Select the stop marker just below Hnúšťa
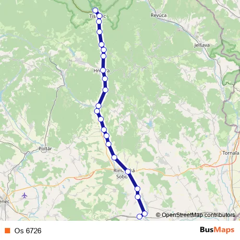 point(105,79)
